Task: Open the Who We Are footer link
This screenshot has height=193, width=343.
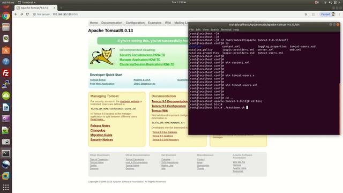Action: pyautogui.click(x=239, y=162)
